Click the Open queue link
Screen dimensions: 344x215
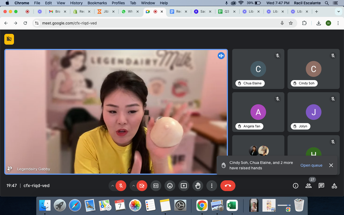(x=311, y=165)
